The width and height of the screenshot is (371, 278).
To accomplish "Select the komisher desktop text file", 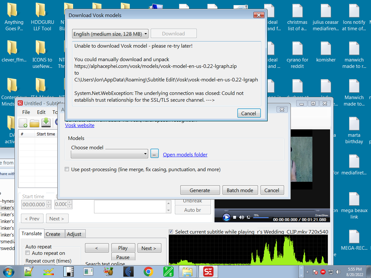I will point(326,51).
